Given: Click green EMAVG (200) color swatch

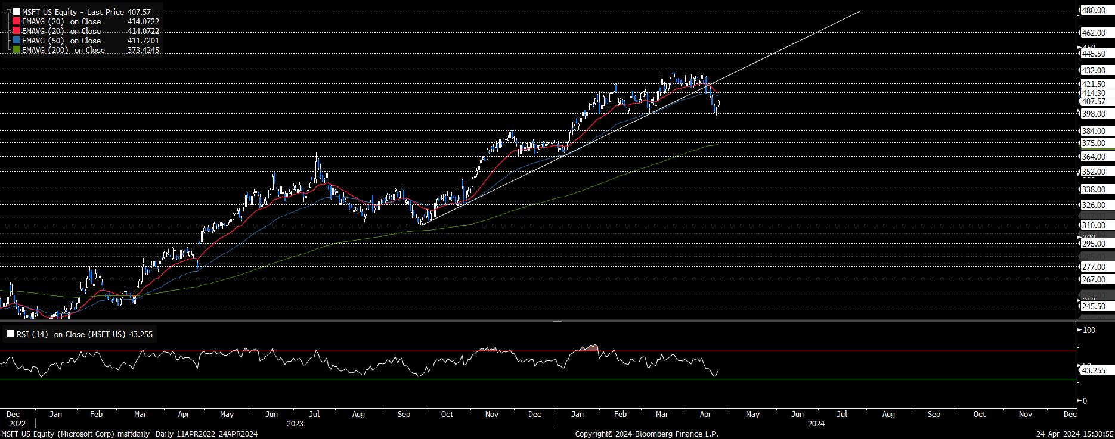Looking at the screenshot, I should click(x=16, y=50).
